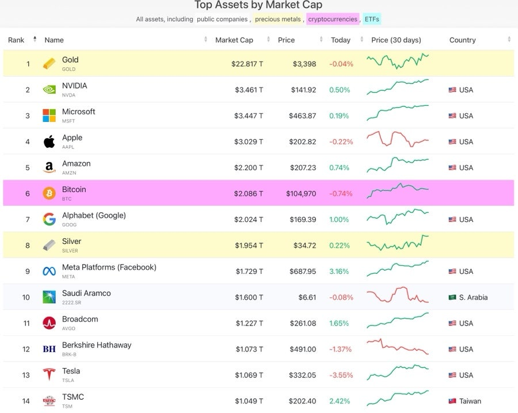Click Gold's 30-day price chart
The width and height of the screenshot is (518, 413).
coord(397,61)
